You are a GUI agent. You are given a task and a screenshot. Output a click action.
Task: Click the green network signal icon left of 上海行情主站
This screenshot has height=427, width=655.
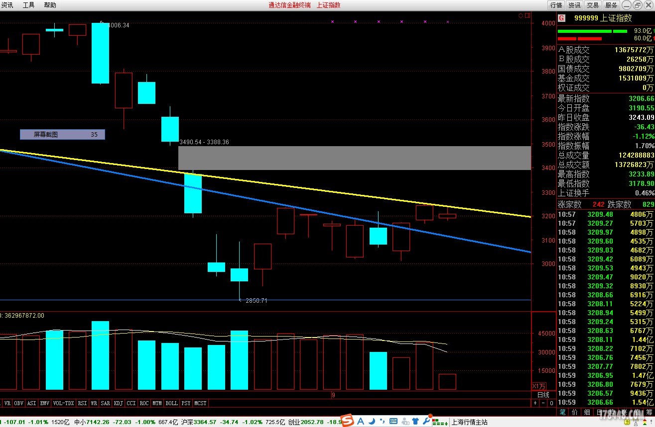tap(440, 422)
